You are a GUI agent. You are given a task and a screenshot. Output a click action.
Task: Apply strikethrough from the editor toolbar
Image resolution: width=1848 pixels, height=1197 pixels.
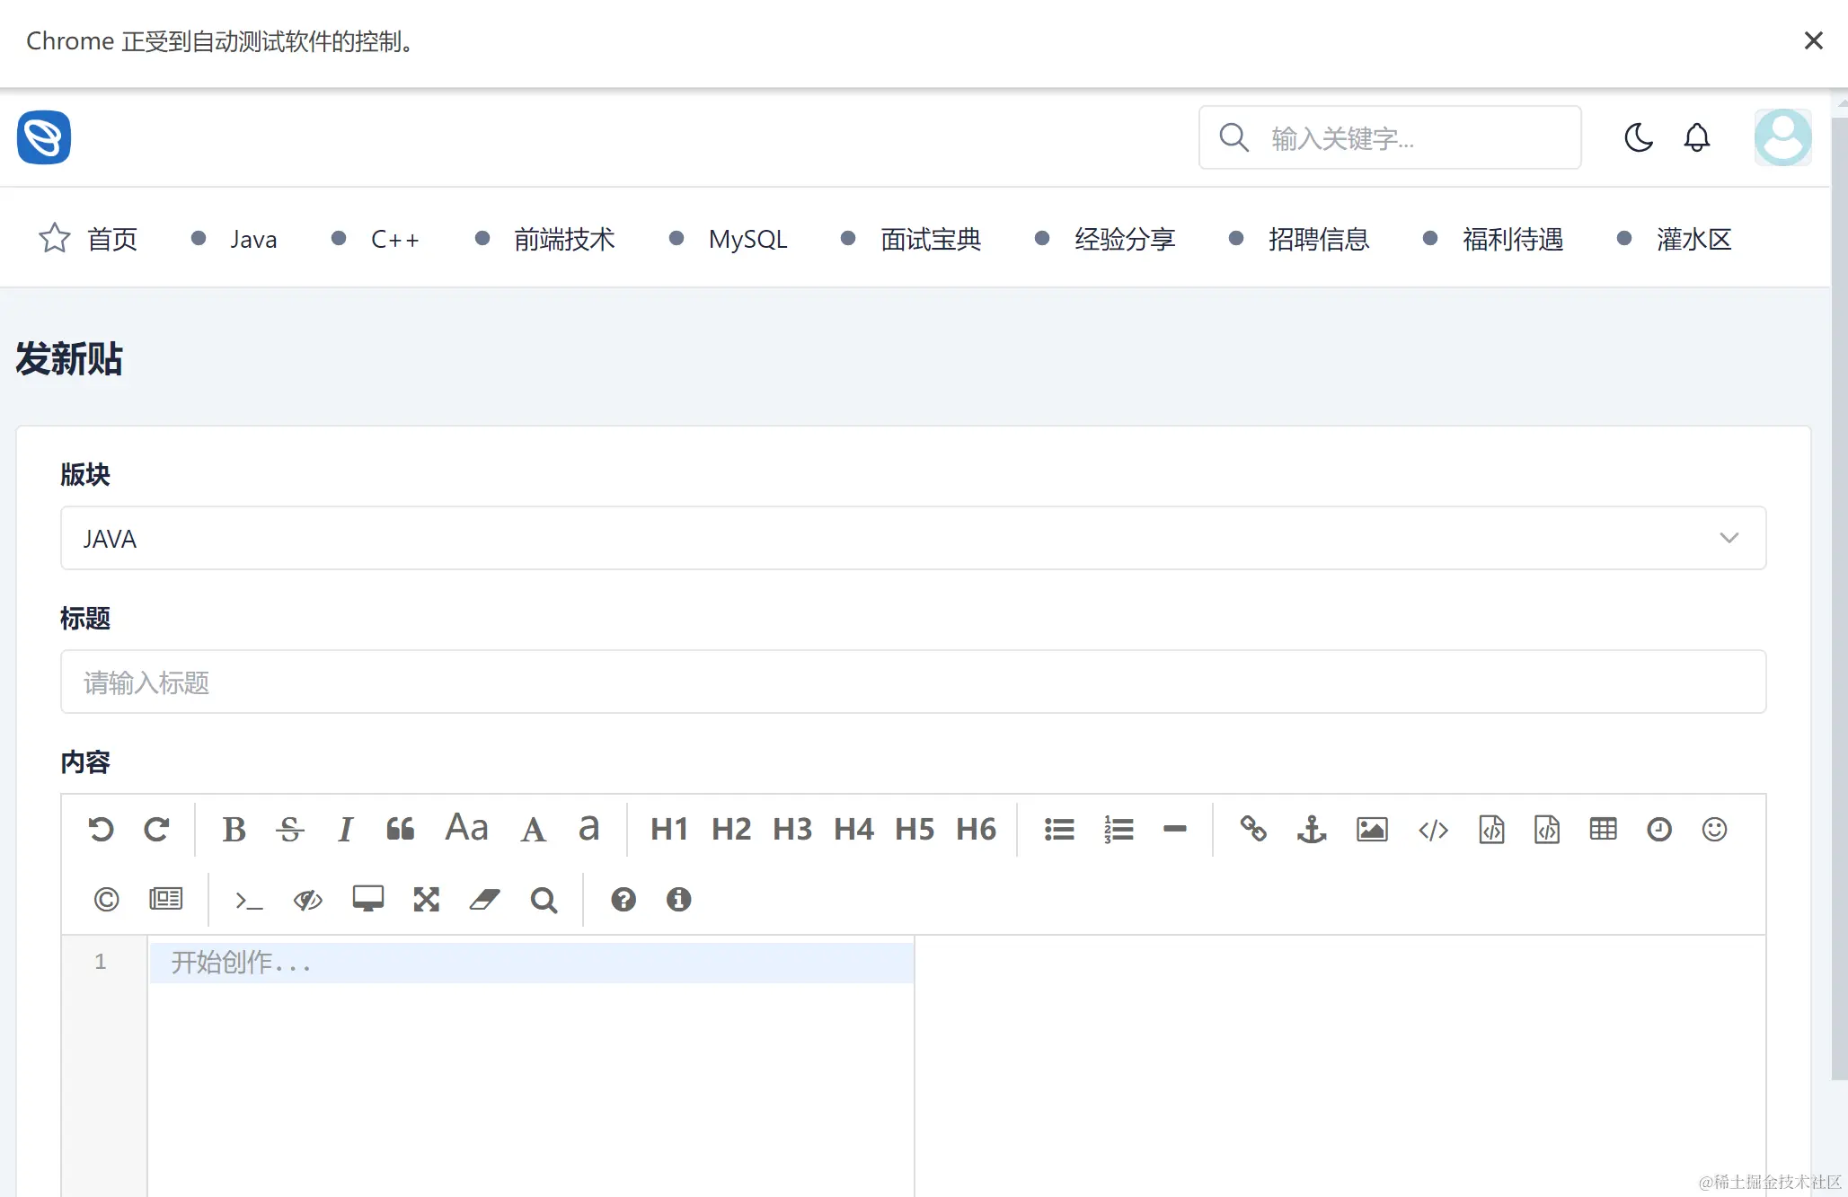pos(289,830)
